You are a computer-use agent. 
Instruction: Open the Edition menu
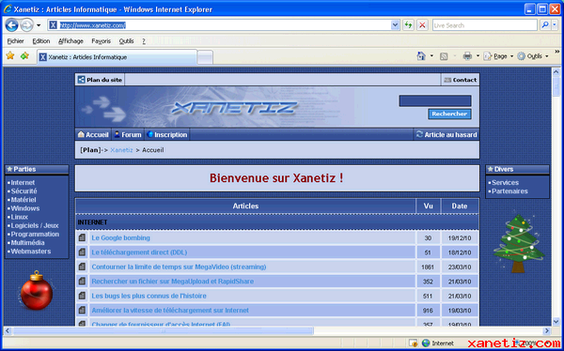41,41
